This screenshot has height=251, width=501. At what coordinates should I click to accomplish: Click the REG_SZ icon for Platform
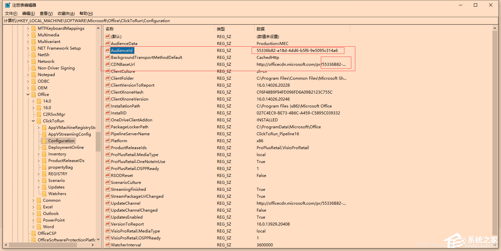click(107, 141)
